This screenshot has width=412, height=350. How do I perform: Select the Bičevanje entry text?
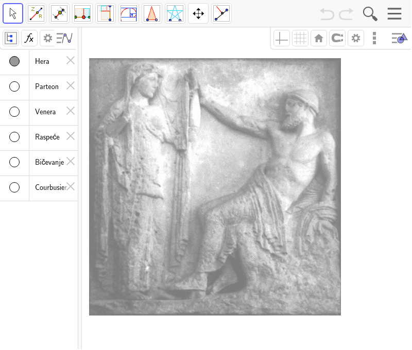[x=49, y=162]
